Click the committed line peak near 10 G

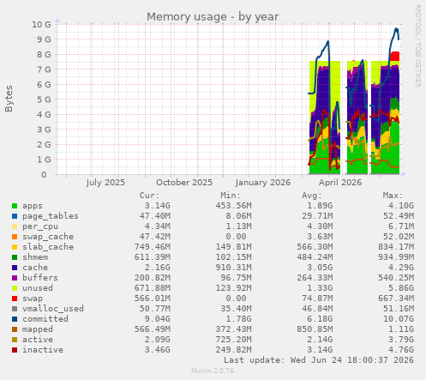[396, 29]
